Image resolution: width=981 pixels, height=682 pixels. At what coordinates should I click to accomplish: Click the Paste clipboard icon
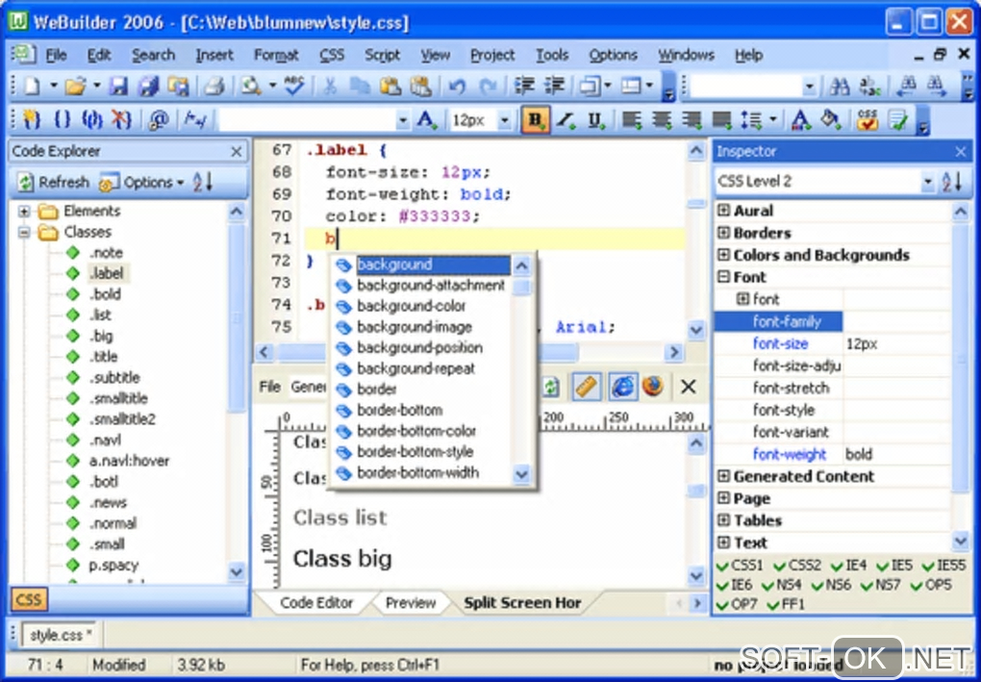pyautogui.click(x=390, y=86)
